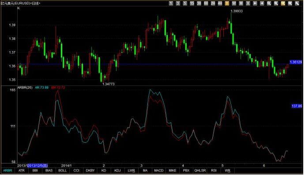This screenshot has height=175, width=305.
Task: Select the RSI indicator tab
Action: (x=214, y=171)
